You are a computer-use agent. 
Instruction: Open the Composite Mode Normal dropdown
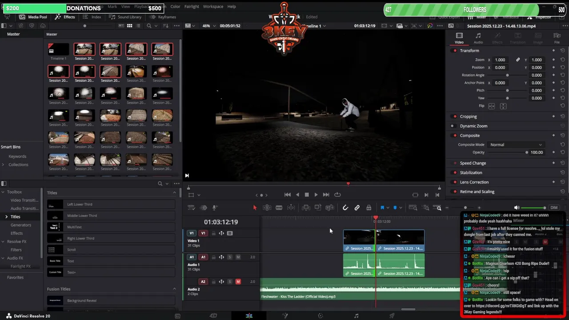(x=516, y=144)
